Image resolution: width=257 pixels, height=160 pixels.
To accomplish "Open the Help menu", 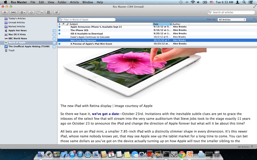I will pos(100,2).
